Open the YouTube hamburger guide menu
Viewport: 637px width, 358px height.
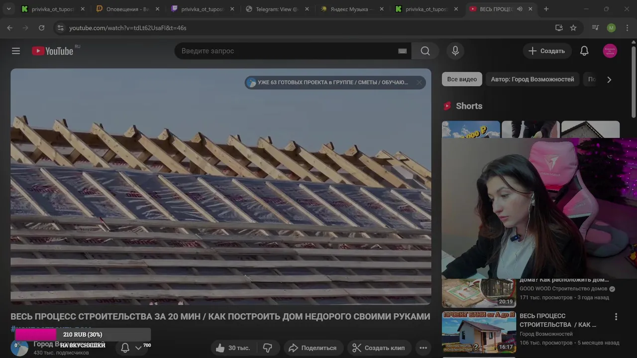(x=16, y=51)
